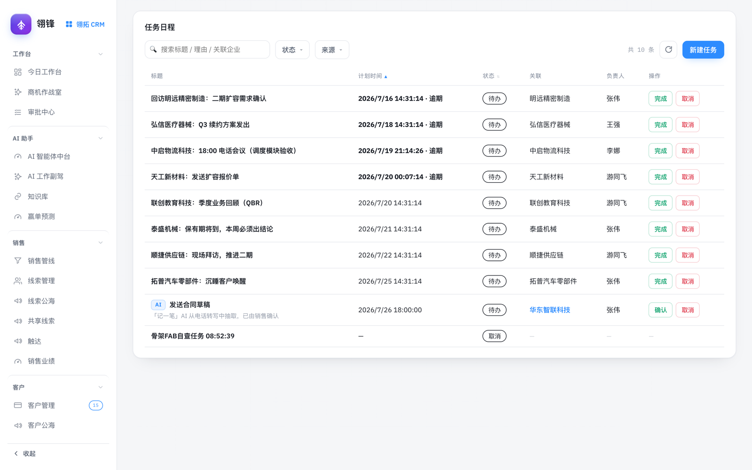Open 客户公海 in sidebar
This screenshot has width=752, height=470.
click(x=58, y=425)
